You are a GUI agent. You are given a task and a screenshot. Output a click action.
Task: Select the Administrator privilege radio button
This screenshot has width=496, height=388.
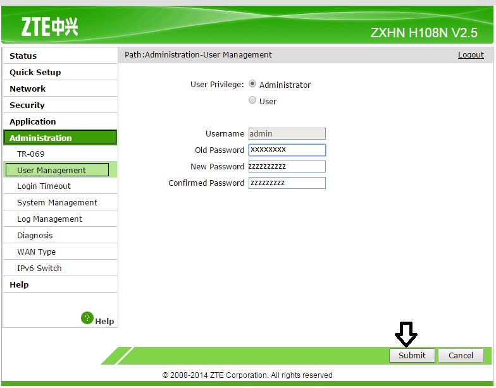coord(252,83)
